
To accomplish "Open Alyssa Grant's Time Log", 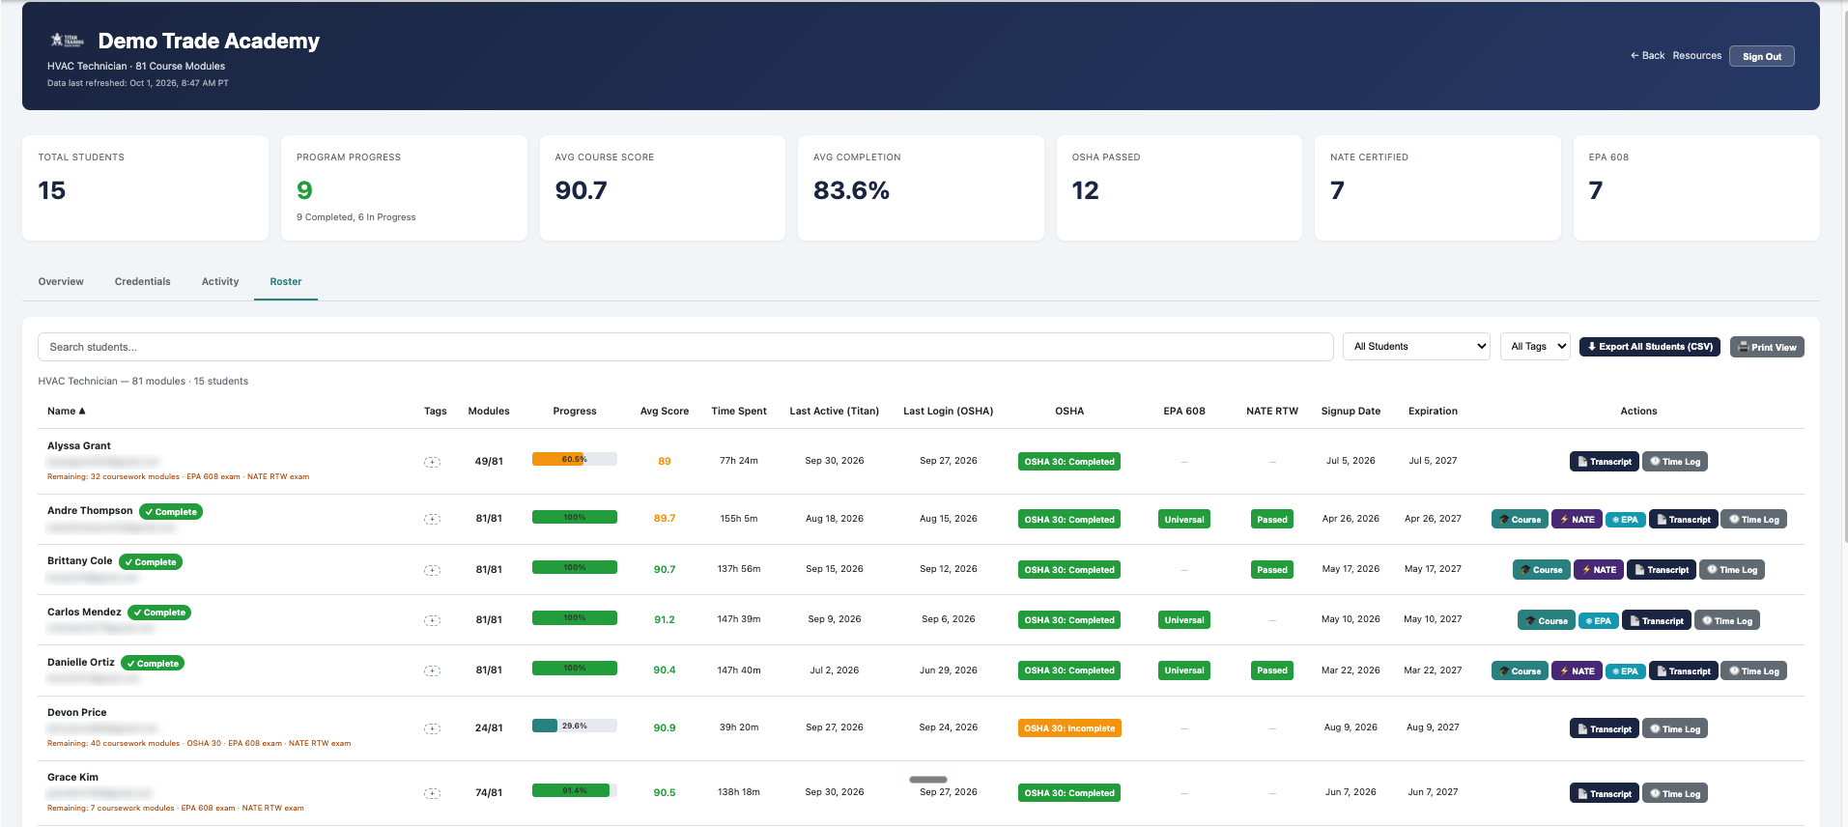I will [x=1675, y=462].
